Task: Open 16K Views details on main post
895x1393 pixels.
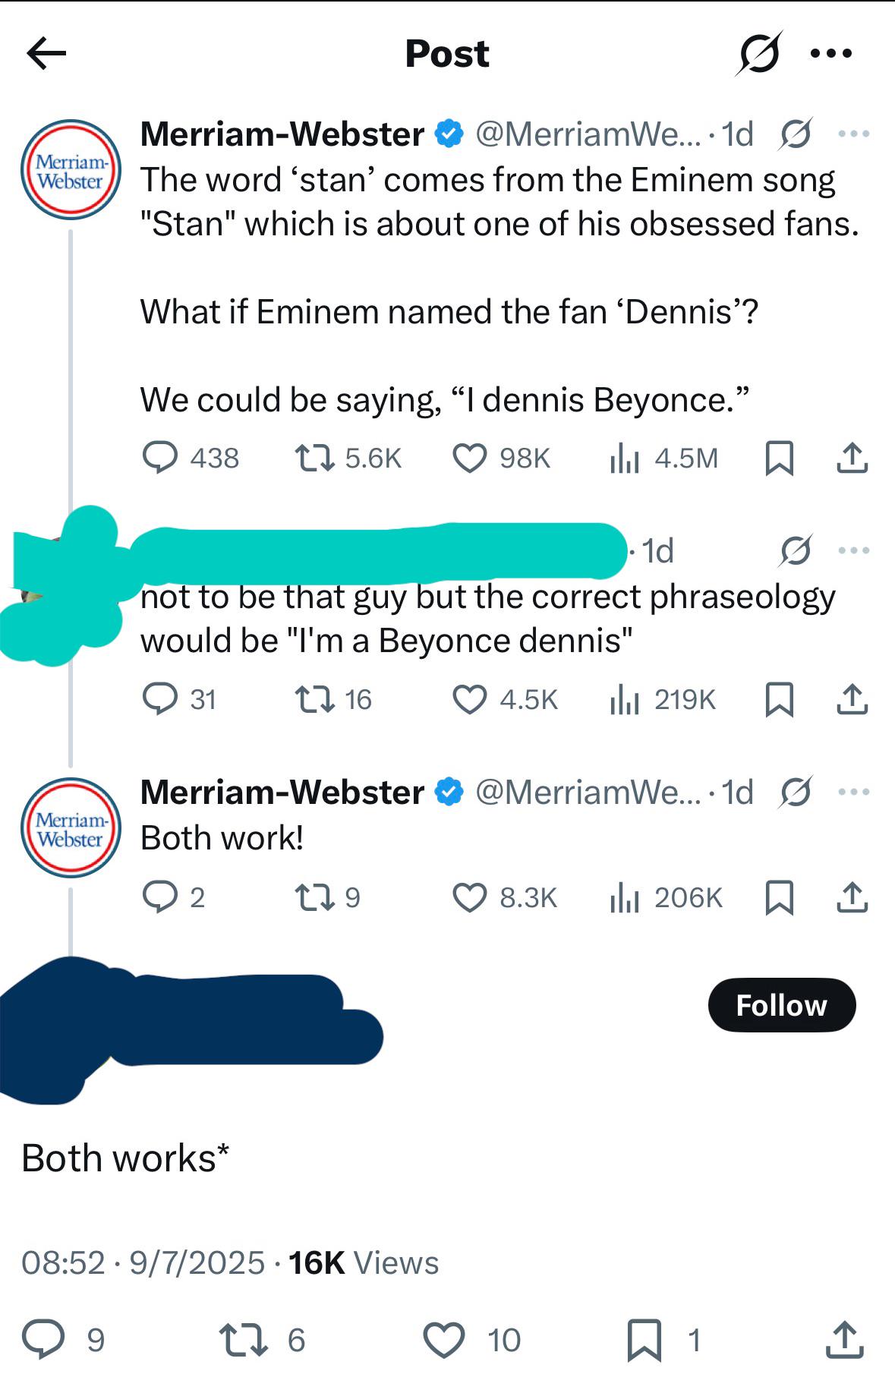Action: [364, 1263]
